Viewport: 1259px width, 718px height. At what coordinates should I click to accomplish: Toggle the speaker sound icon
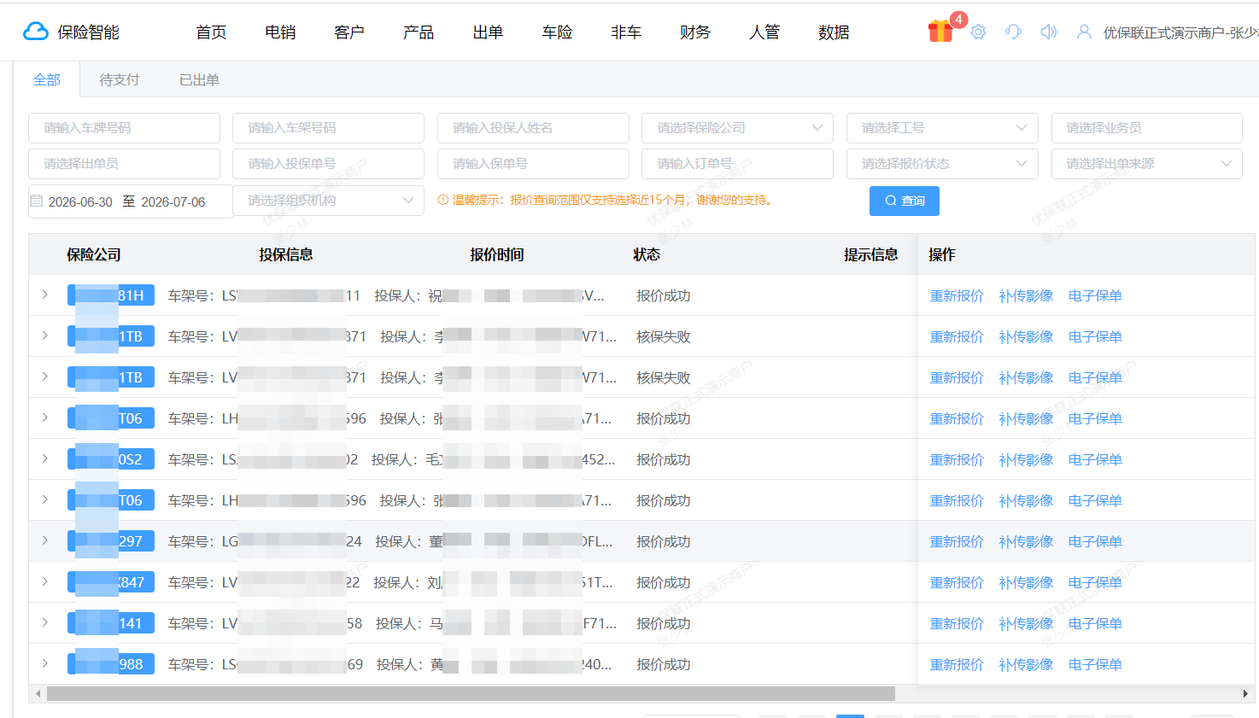(1049, 32)
